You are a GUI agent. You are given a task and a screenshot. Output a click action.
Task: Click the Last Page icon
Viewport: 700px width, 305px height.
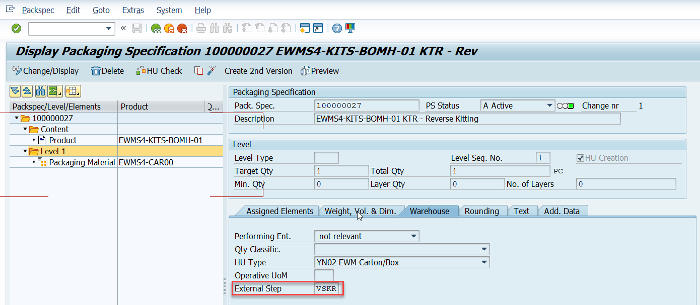[286, 29]
